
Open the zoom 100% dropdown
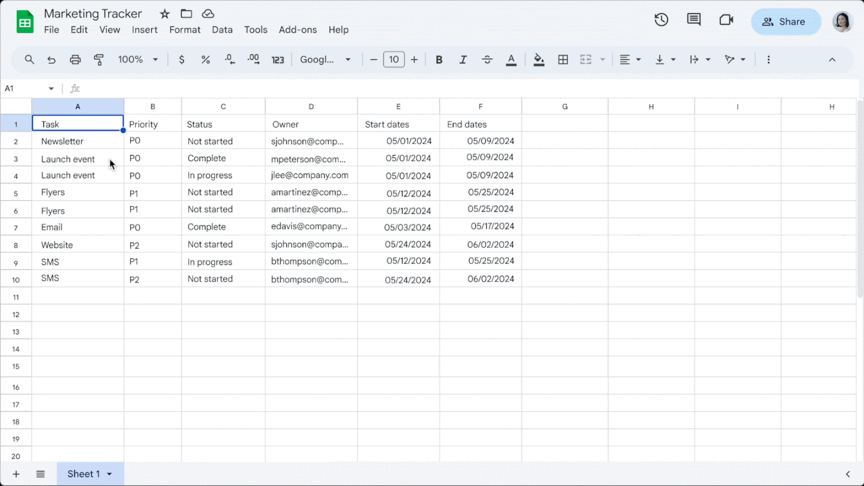point(138,59)
